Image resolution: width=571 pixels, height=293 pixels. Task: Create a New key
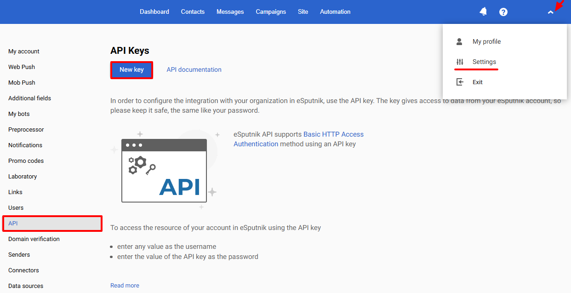coord(131,70)
